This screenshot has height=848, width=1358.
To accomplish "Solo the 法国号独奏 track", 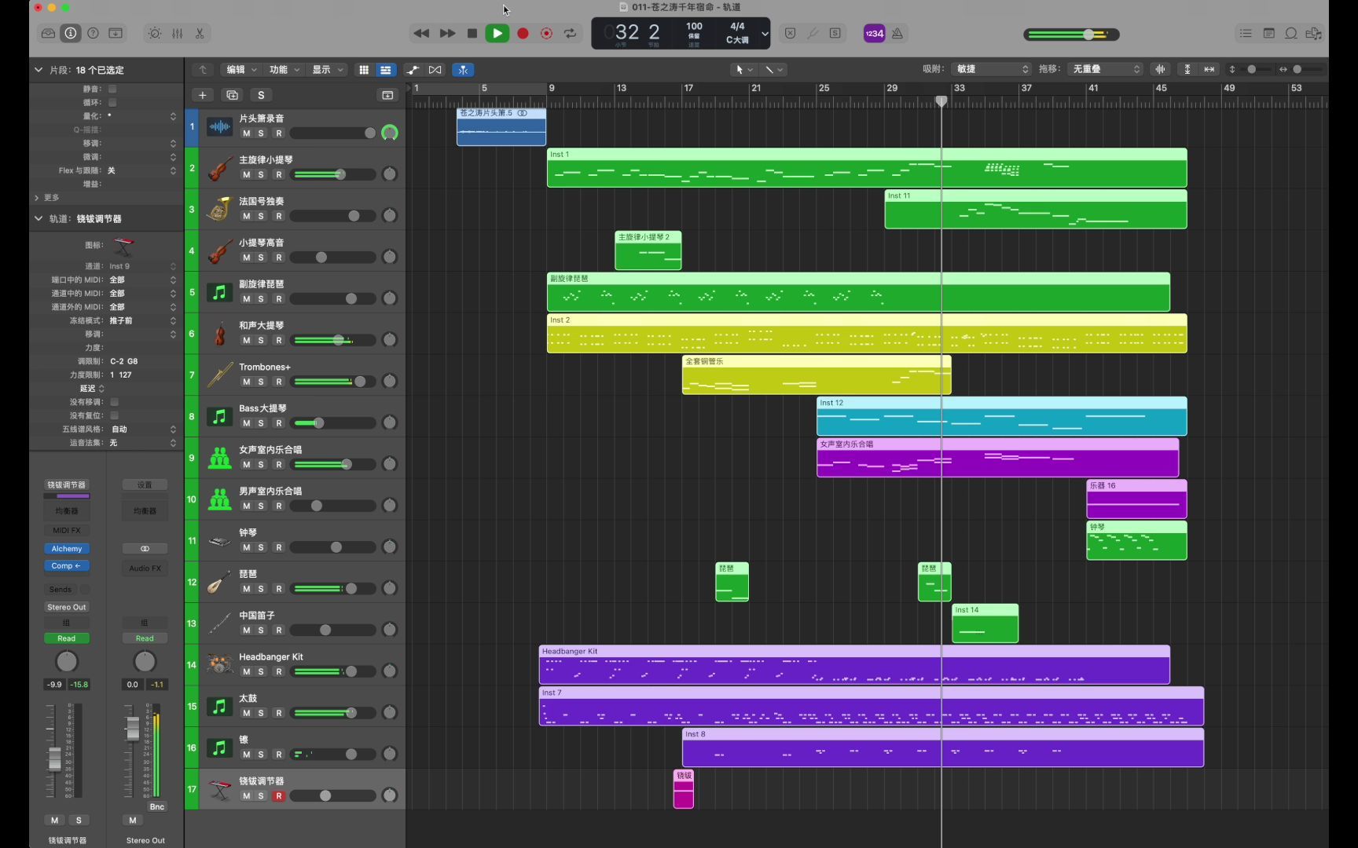I will (261, 216).
